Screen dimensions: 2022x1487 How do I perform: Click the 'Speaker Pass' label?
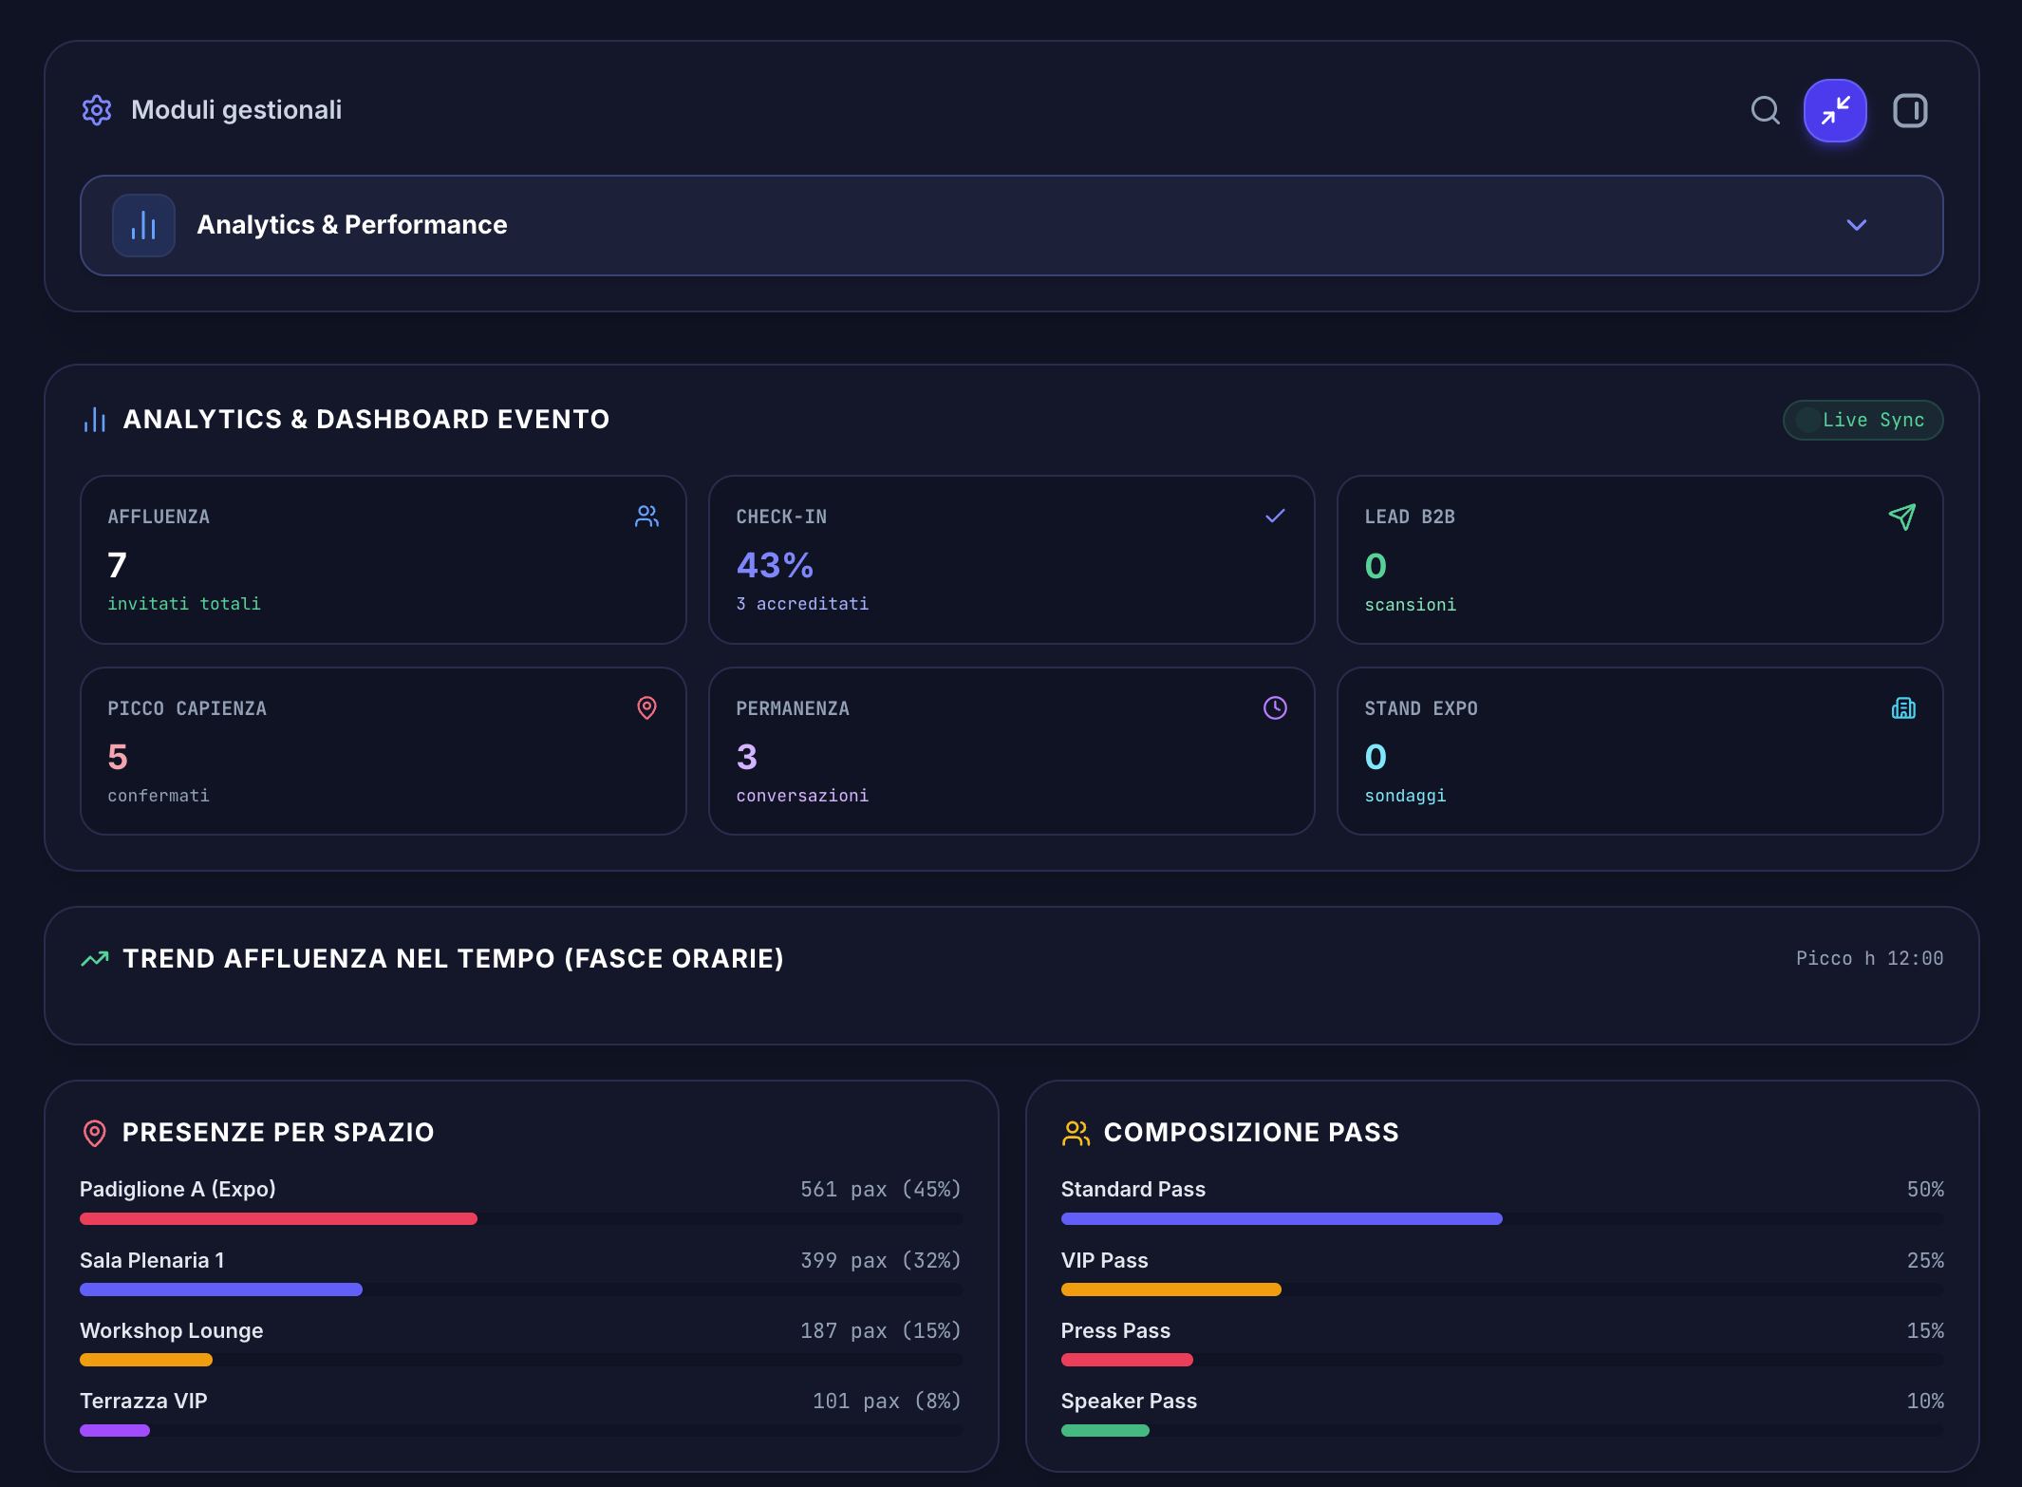pos(1129,1401)
